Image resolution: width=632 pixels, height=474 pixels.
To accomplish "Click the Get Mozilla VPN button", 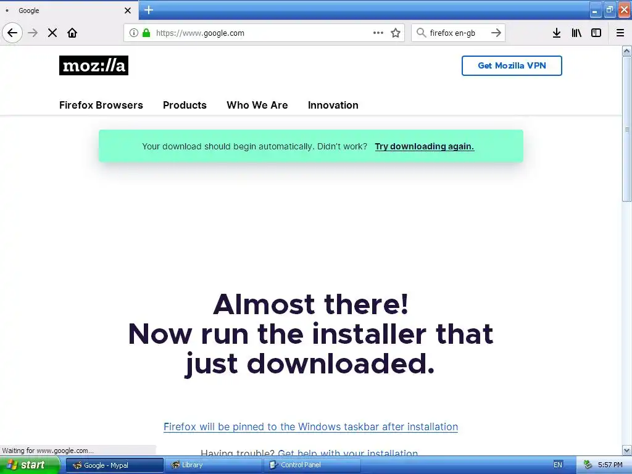I will click(x=512, y=65).
